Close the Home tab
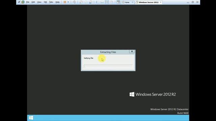The image size is (216, 121). (x=132, y=2)
